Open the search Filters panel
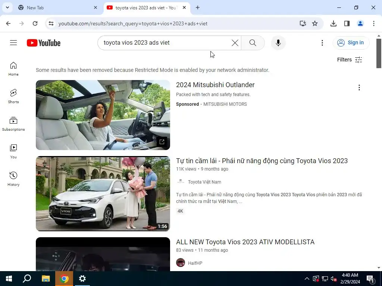The width and height of the screenshot is (382, 286). [349, 60]
